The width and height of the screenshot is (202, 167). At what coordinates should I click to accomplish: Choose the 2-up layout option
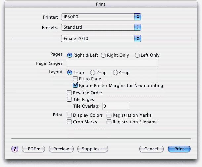93,73
